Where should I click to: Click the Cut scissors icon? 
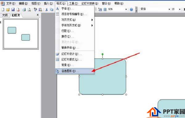(x=47, y=10)
